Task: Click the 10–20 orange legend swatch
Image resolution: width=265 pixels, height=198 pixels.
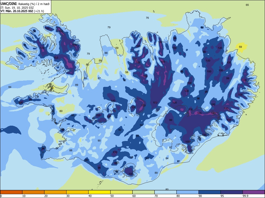Action: click(33, 192)
